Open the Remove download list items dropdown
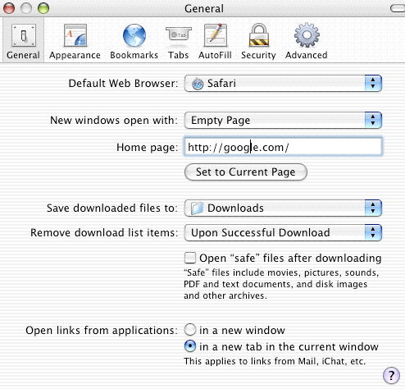Image resolution: width=405 pixels, height=389 pixels. [283, 232]
